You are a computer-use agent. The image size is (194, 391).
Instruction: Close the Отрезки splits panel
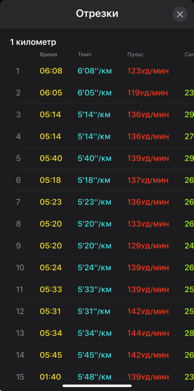180,14
